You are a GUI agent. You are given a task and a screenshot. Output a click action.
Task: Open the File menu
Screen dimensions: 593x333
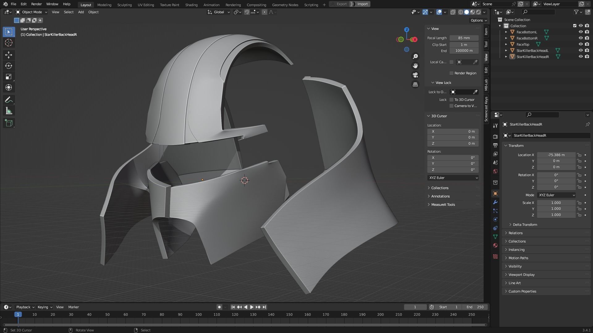point(13,4)
